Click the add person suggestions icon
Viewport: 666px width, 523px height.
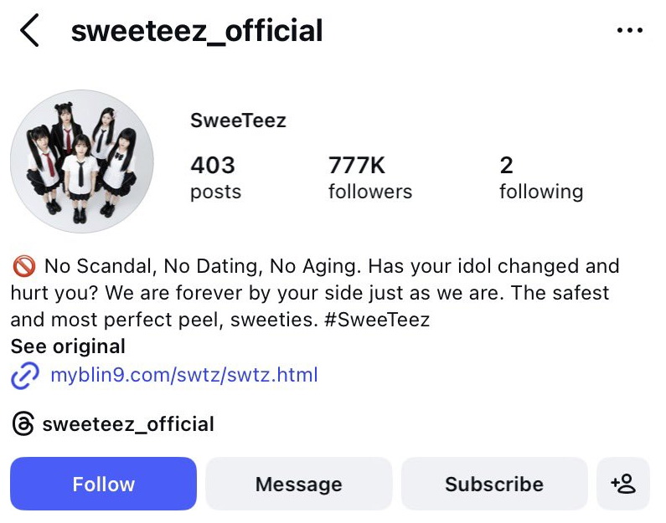pos(623,484)
